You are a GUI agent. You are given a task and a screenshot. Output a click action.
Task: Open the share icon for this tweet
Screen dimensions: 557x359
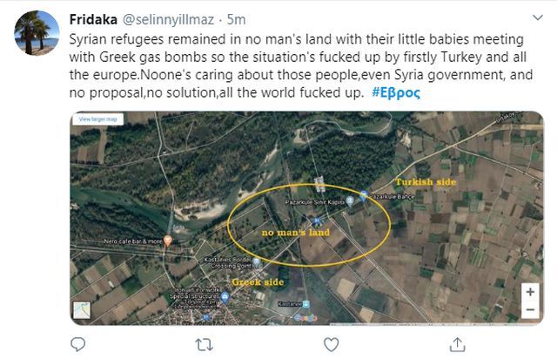[455, 345]
